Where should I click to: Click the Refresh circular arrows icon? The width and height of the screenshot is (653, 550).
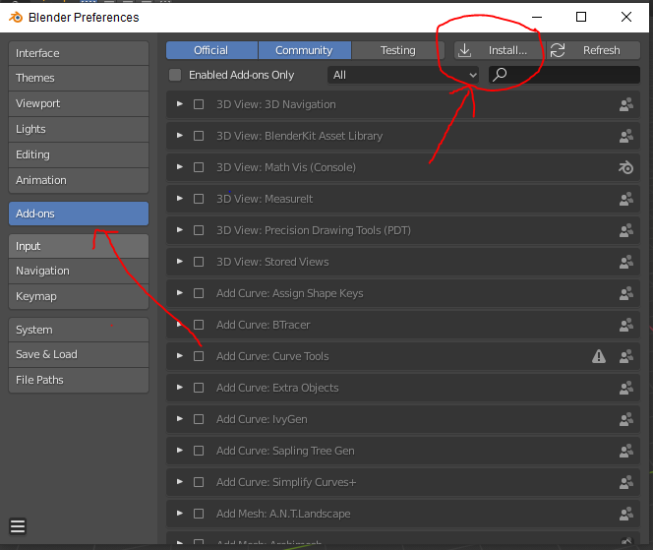(558, 50)
